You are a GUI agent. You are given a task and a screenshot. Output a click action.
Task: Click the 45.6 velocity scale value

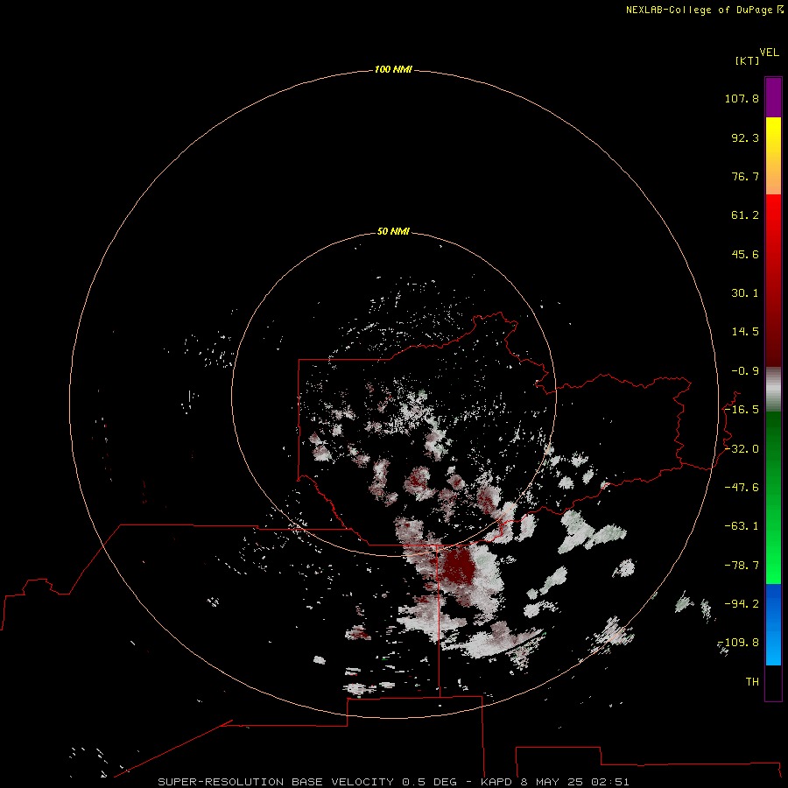coord(745,254)
